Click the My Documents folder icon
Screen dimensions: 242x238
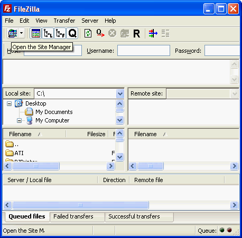(x=29, y=112)
